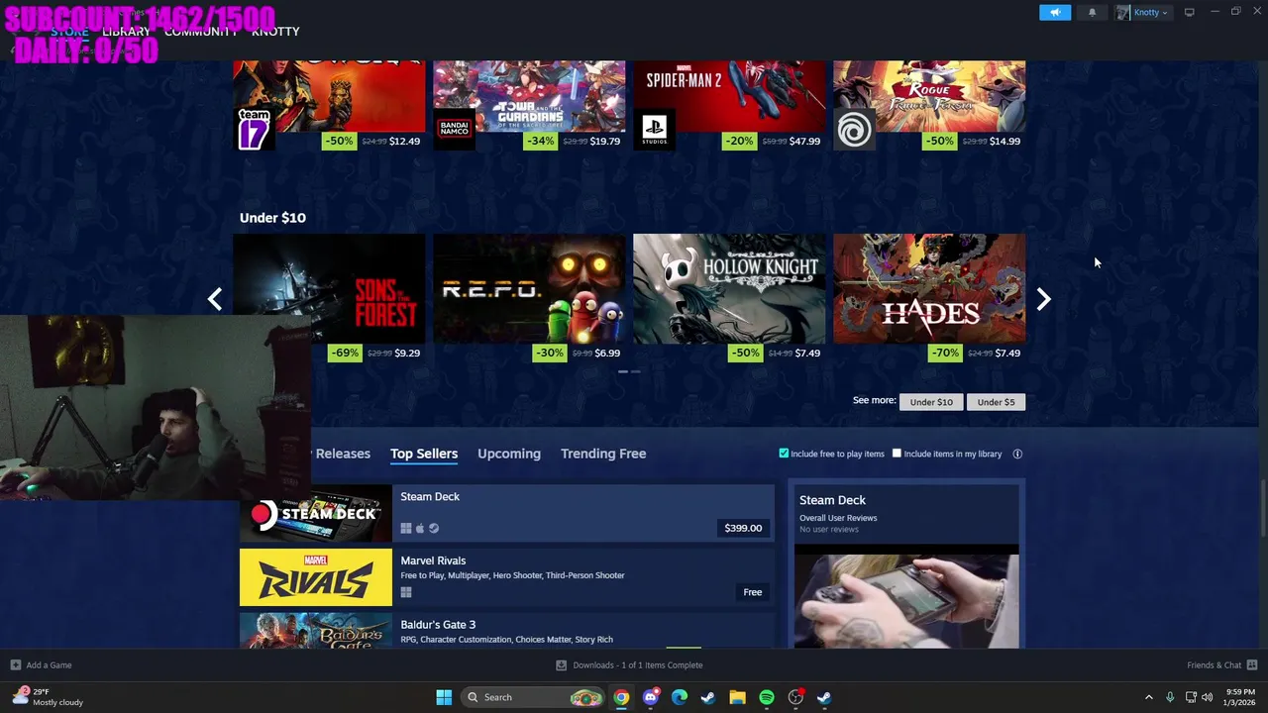Expand the Knotty account dropdown
1268x713 pixels.
[x=1143, y=12]
